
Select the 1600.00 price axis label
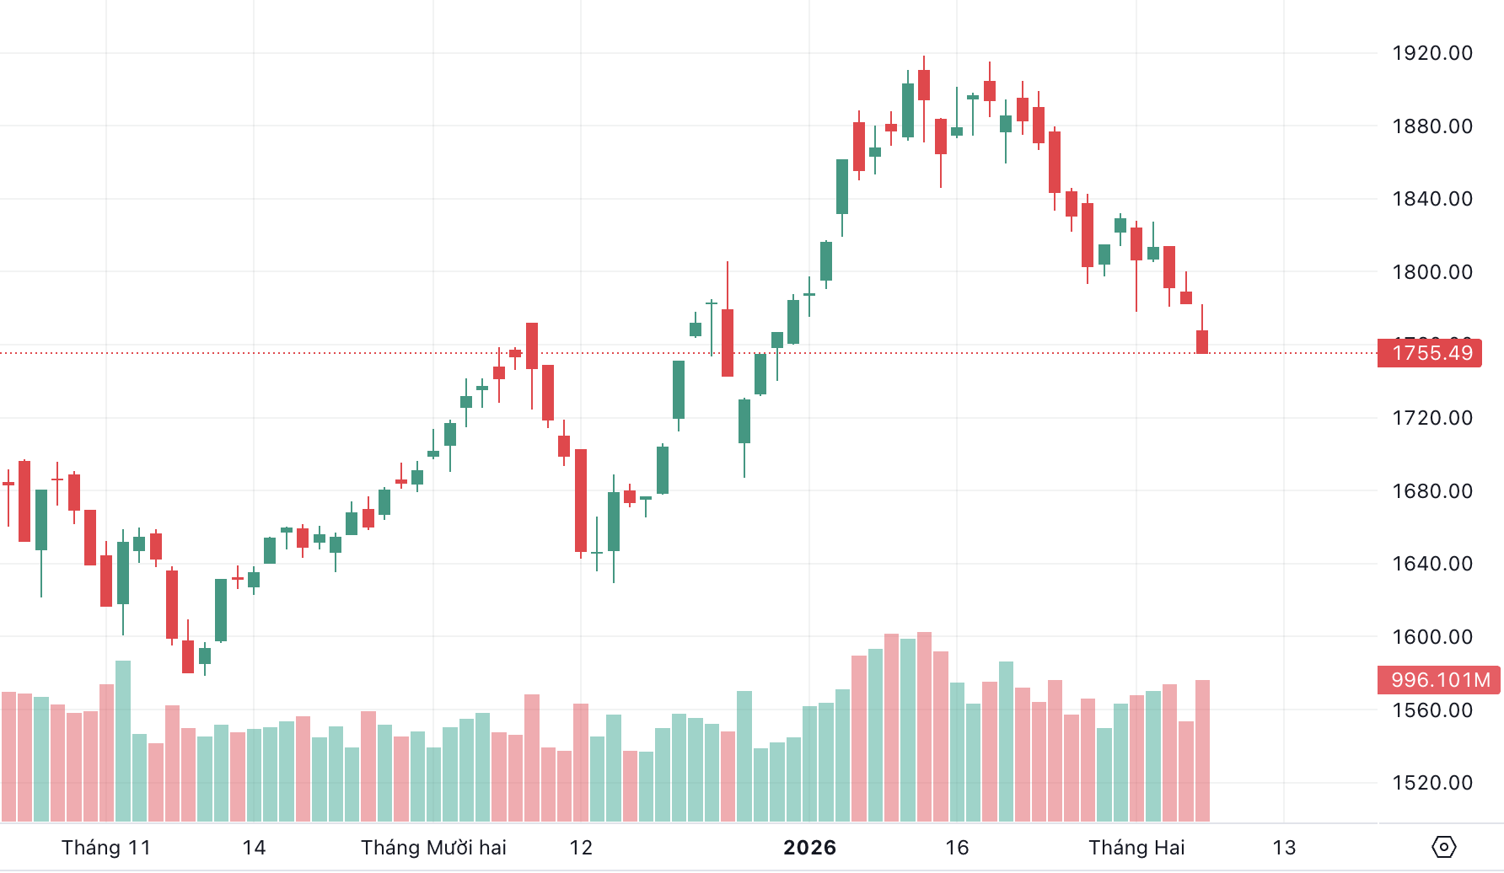[x=1432, y=637]
